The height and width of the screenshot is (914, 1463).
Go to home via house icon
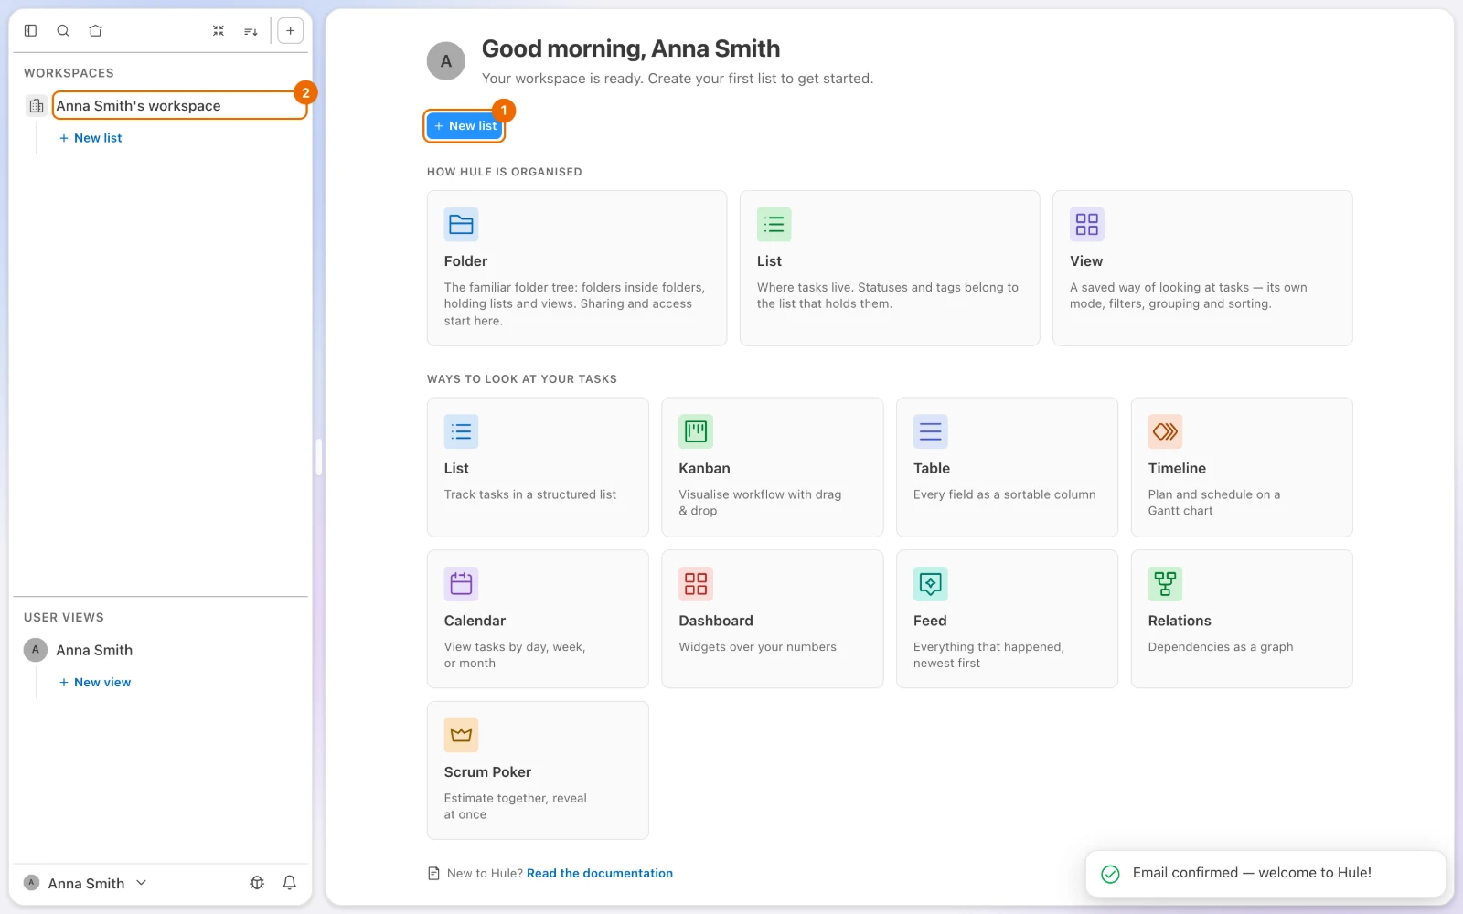pyautogui.click(x=95, y=30)
